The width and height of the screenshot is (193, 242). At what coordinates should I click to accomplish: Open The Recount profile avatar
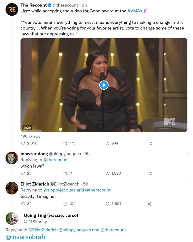pyautogui.click(x=12, y=9)
